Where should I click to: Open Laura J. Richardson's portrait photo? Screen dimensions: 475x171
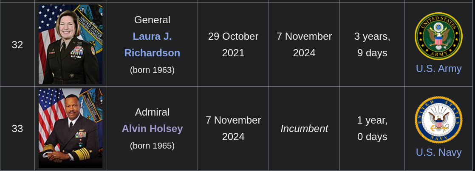pyautogui.click(x=71, y=44)
